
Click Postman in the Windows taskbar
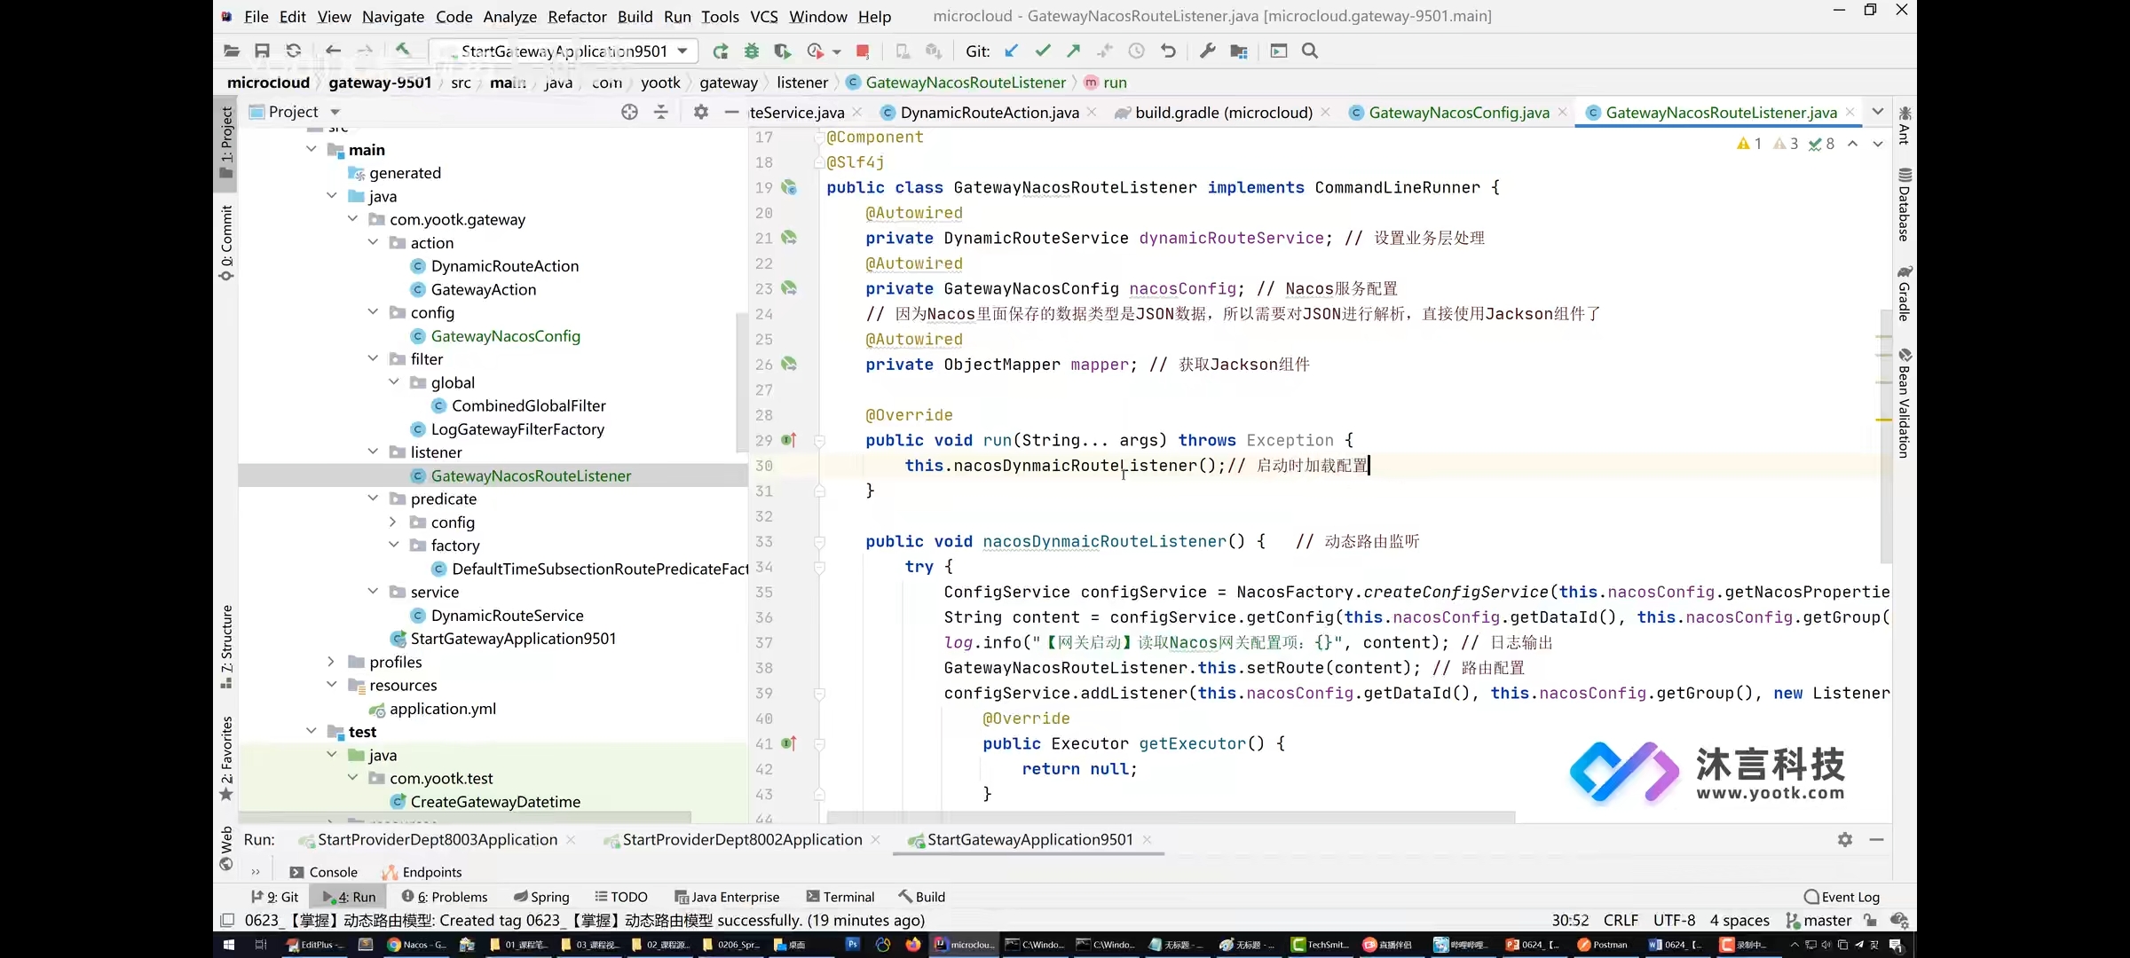point(1602,945)
